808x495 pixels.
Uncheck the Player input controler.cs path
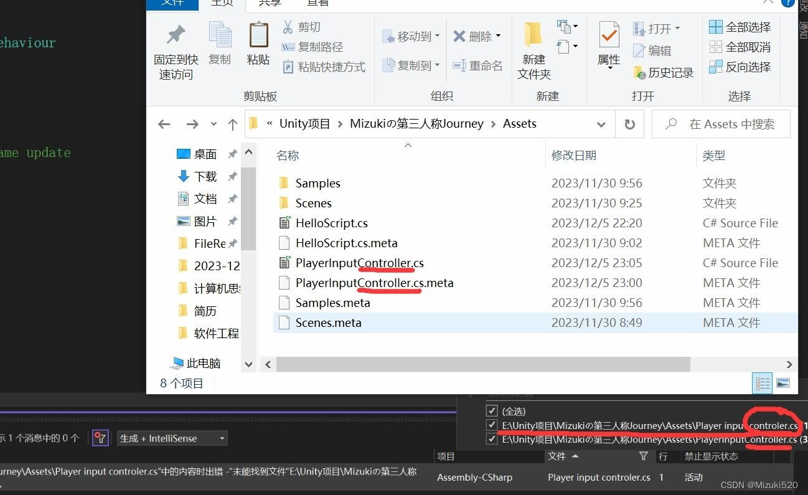[492, 425]
